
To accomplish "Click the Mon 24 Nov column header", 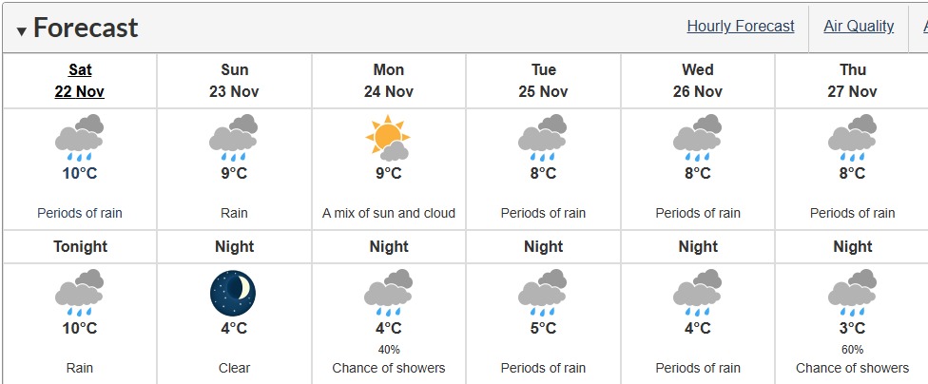I will click(x=388, y=81).
